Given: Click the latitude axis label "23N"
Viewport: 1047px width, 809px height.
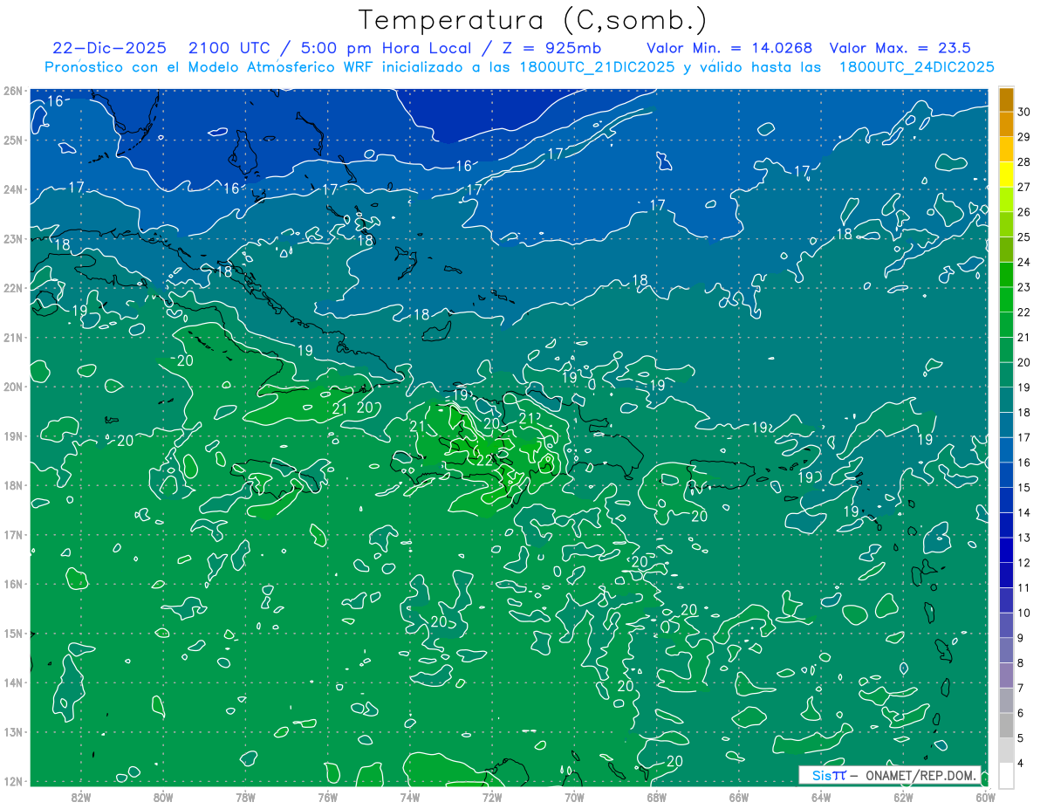Looking at the screenshot, I should click(x=13, y=238).
